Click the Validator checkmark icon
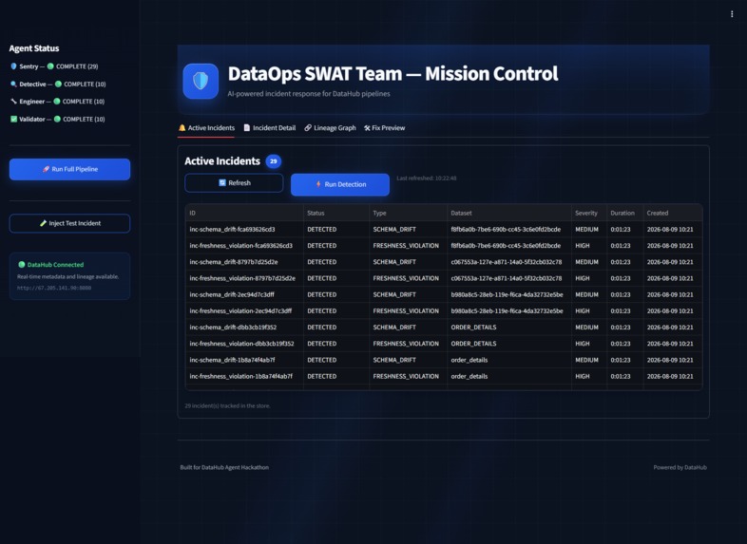Screen dimensions: 747x544 14,119
